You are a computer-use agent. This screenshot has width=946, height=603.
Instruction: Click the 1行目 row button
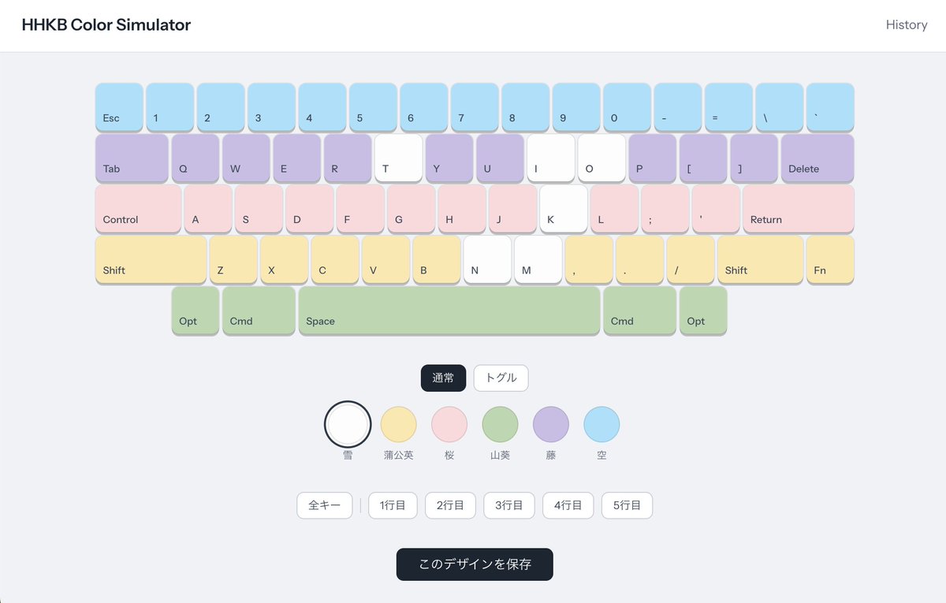393,505
